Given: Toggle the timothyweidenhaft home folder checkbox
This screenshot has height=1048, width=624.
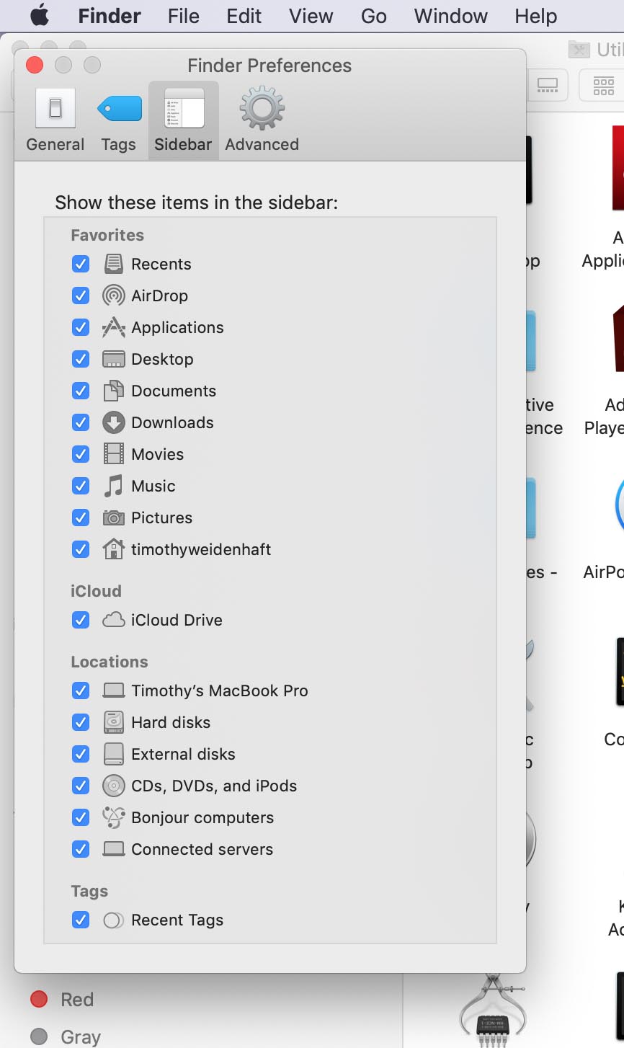Looking at the screenshot, I should pos(81,549).
